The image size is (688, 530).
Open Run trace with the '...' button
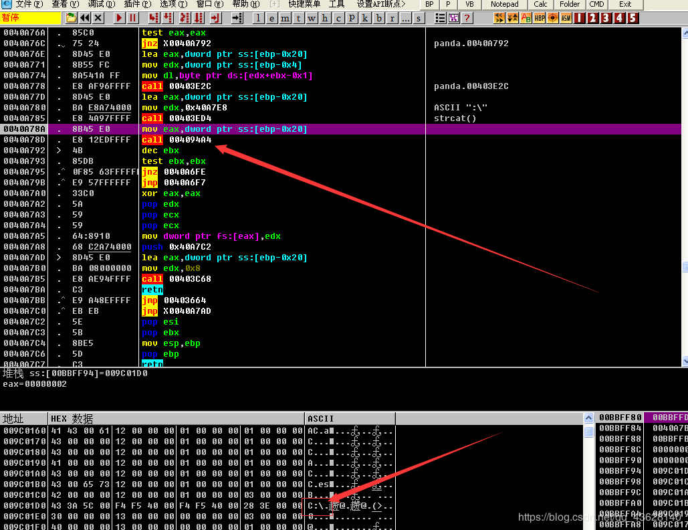pos(405,18)
